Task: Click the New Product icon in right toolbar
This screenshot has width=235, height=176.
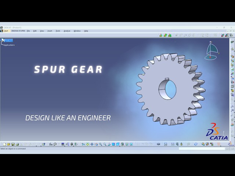Action: click(x=232, y=60)
